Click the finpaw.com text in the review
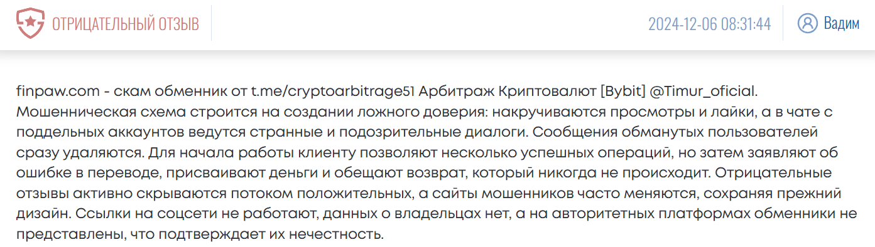The width and height of the screenshot is (875, 247). tap(58, 91)
